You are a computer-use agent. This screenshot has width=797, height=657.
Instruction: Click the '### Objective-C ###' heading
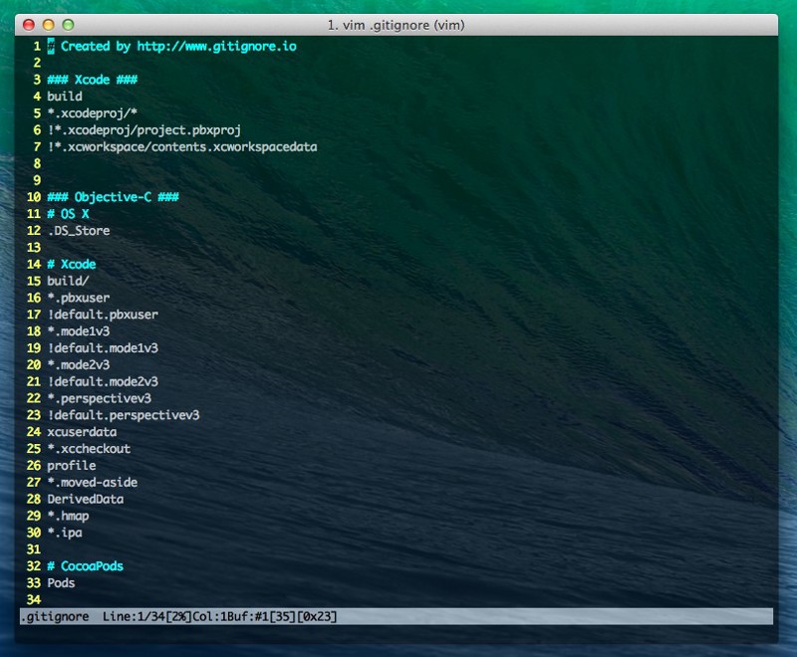112,197
